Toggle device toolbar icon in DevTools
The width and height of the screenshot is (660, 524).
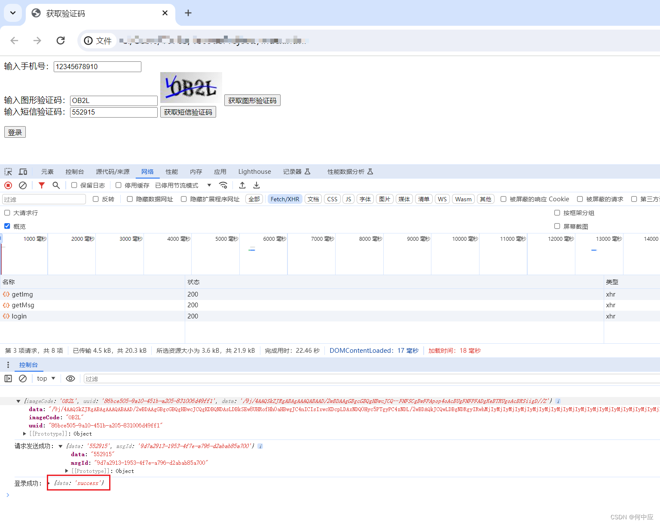point(23,172)
